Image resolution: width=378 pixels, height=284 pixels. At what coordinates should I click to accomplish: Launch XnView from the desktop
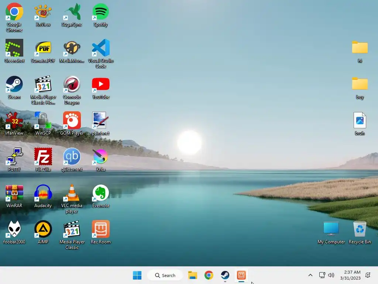[x=43, y=15]
